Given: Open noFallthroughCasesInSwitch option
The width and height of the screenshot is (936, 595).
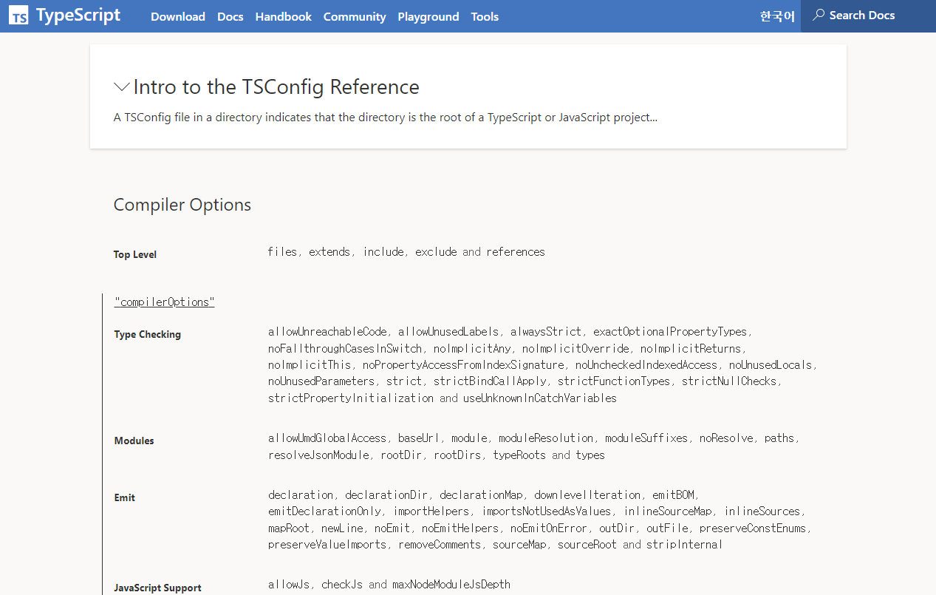Looking at the screenshot, I should point(345,348).
